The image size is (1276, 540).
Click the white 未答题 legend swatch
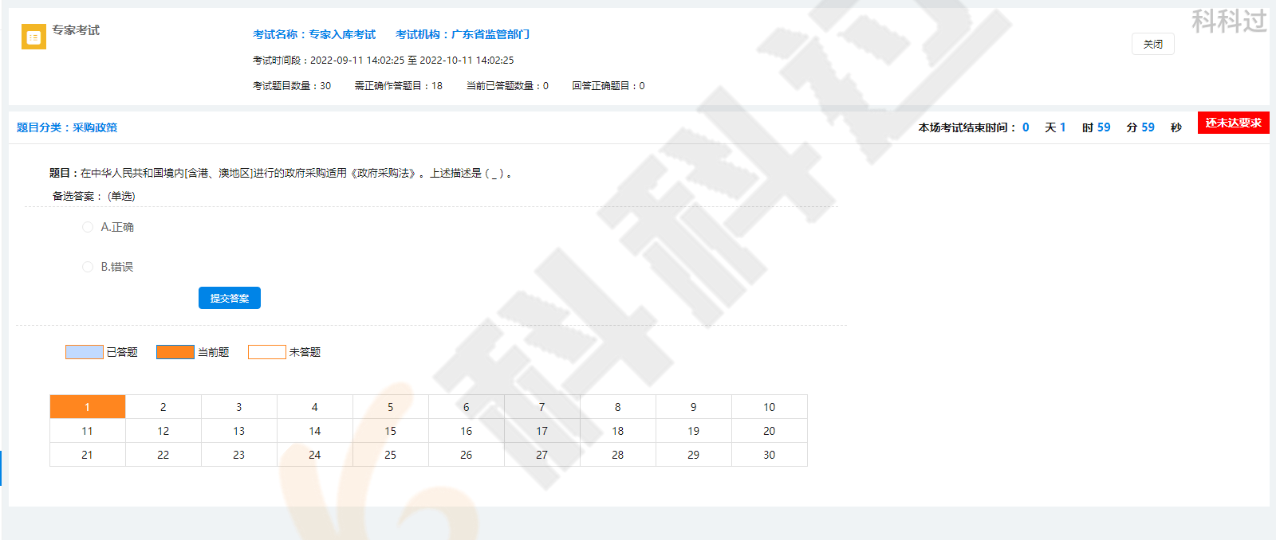pyautogui.click(x=267, y=352)
